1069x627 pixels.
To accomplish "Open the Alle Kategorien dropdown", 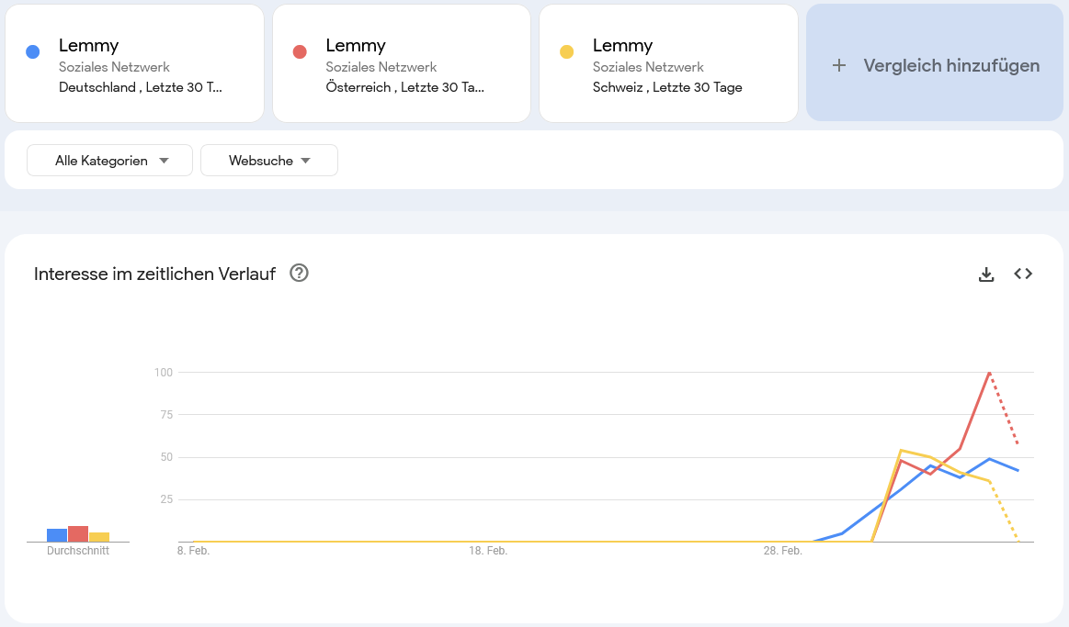I will point(109,160).
